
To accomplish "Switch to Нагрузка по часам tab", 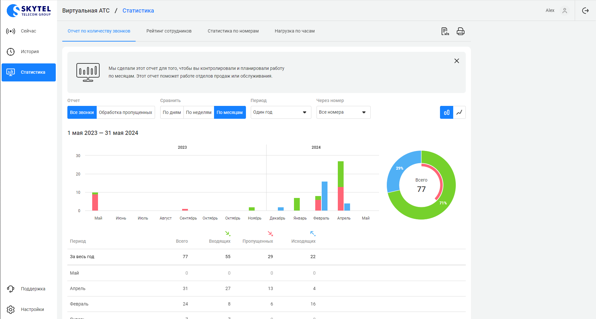I will pos(295,31).
